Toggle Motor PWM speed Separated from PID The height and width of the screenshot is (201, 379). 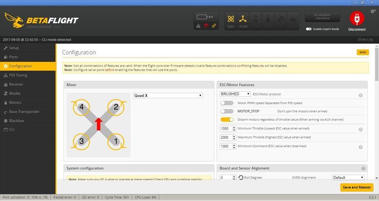click(227, 103)
